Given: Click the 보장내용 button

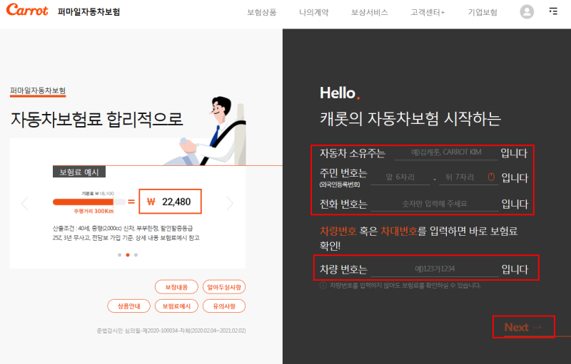Looking at the screenshot, I should 176,287.
